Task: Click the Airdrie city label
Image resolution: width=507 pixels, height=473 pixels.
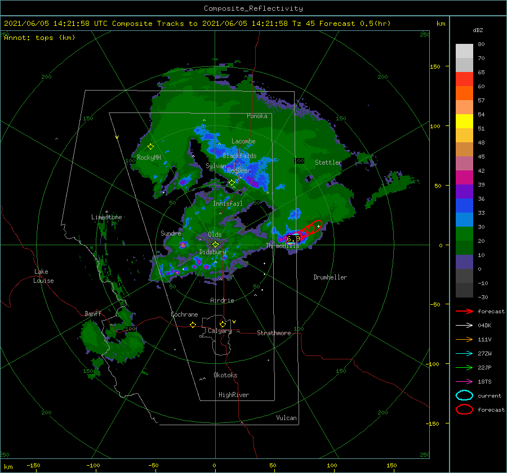Action: point(222,300)
